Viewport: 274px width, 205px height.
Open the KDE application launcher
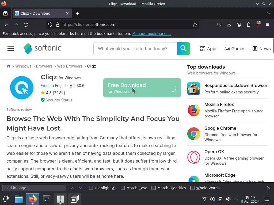(x=6, y=199)
